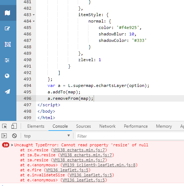184x186 pixels.
Task: Open VM136 leaflet.js:5 link beside e.fire
Action: (x=67, y=170)
